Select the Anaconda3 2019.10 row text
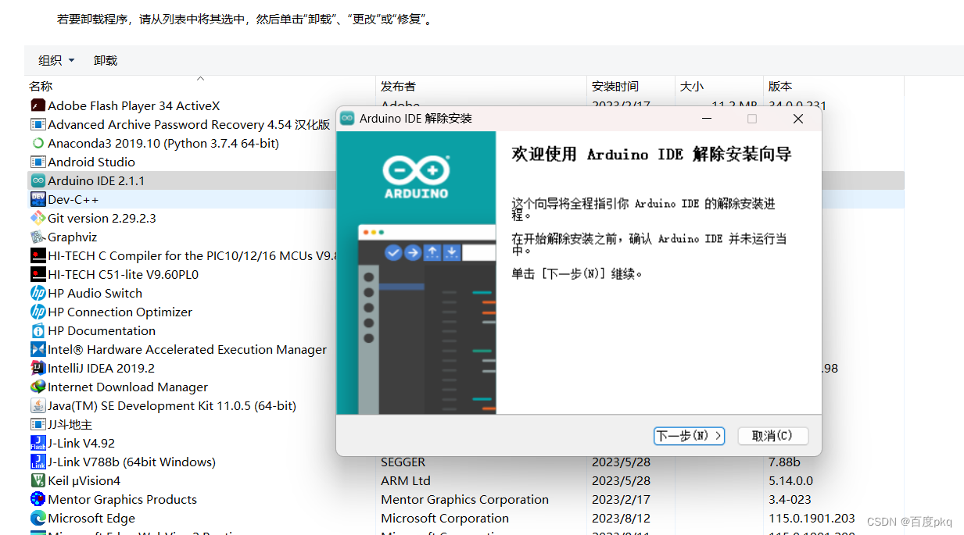Screen dimensions: 964x535 coord(163,143)
